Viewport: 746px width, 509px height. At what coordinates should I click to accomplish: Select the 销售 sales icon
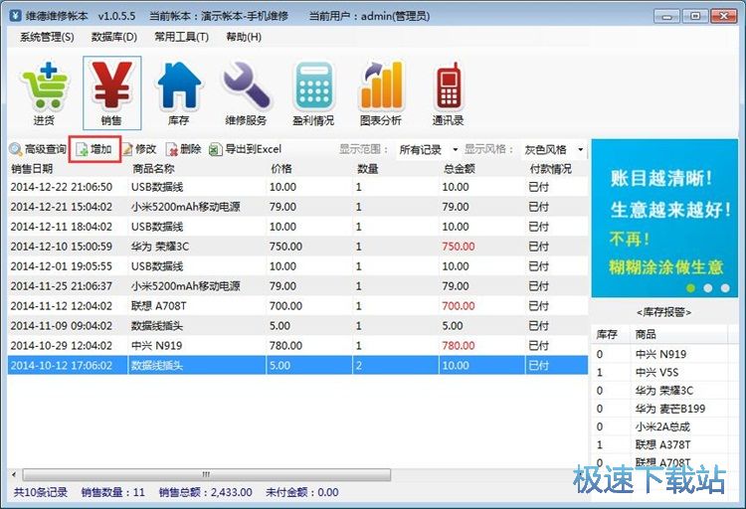click(111, 92)
